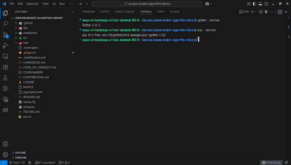Open the Run menu
Image resolution: width=291 pixels, height=165 pixels.
(62, 4)
